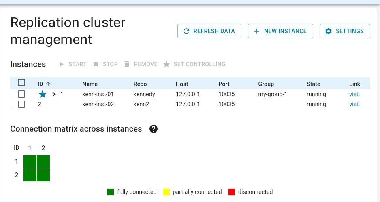This screenshot has width=380, height=202.
Task: Click the trash icon beside Remove
Action: coord(127,64)
